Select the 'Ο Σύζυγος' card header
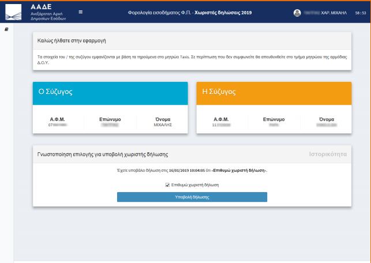Image resolution: width=371 pixels, height=263 pixels. click(x=110, y=93)
